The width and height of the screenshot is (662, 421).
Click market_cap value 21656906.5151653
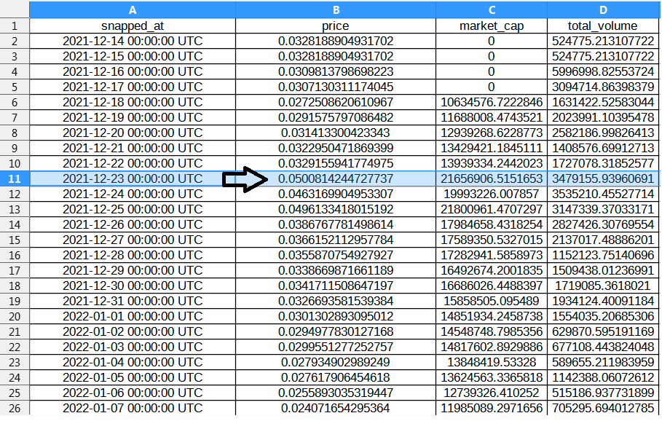[x=492, y=178]
